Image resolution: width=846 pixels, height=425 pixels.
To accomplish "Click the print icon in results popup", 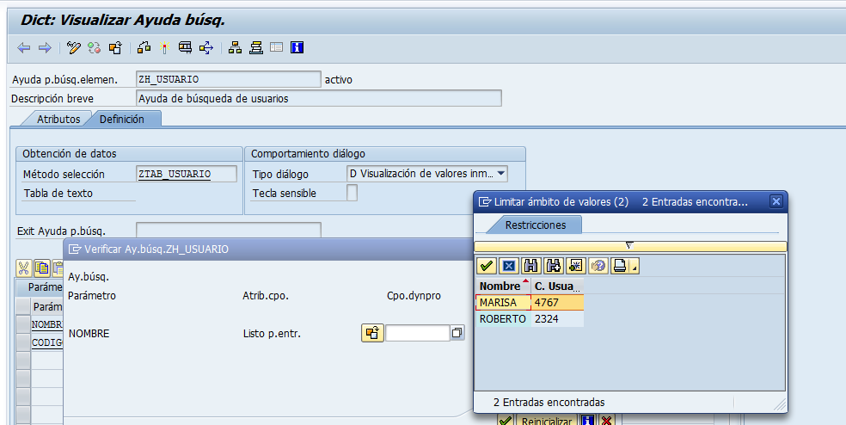I will point(620,266).
